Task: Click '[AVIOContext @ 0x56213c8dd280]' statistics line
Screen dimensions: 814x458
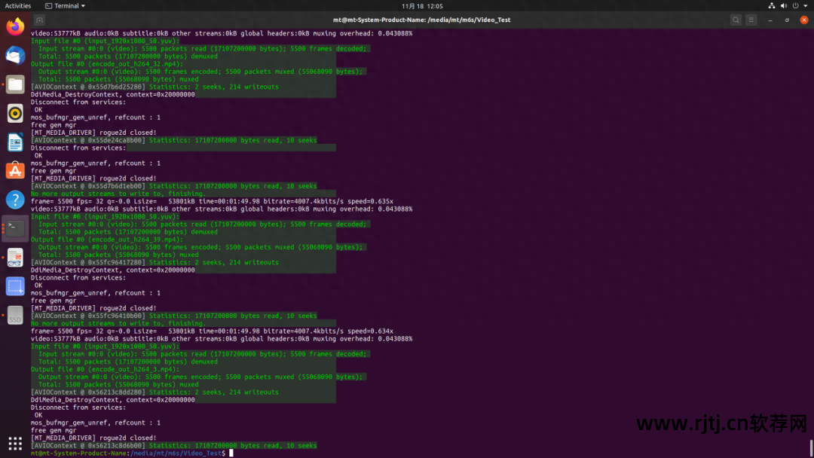Action: point(155,392)
